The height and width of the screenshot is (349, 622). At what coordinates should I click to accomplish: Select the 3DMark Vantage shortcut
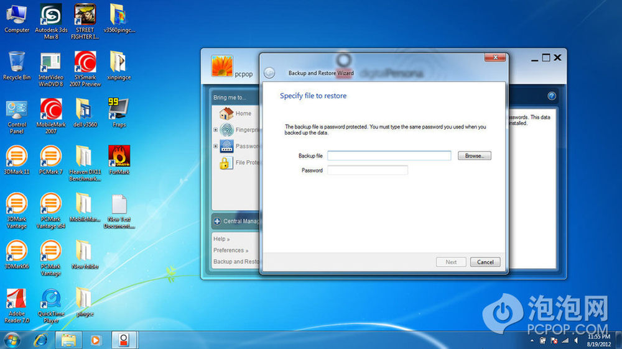click(17, 211)
